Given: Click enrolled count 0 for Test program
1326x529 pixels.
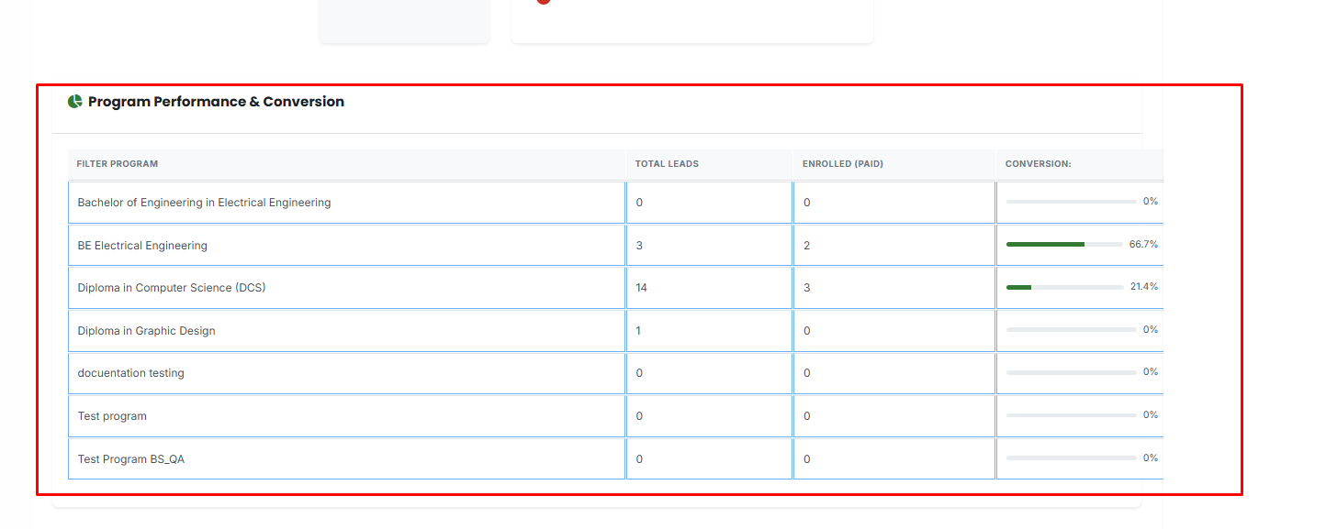Looking at the screenshot, I should click(x=807, y=416).
